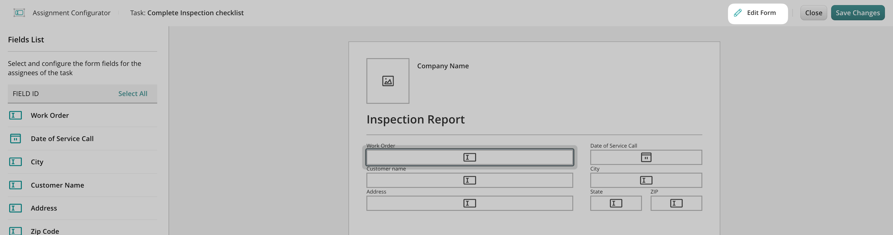The width and height of the screenshot is (893, 235).
Task: Select the Work Order field on the form
Action: point(470,157)
